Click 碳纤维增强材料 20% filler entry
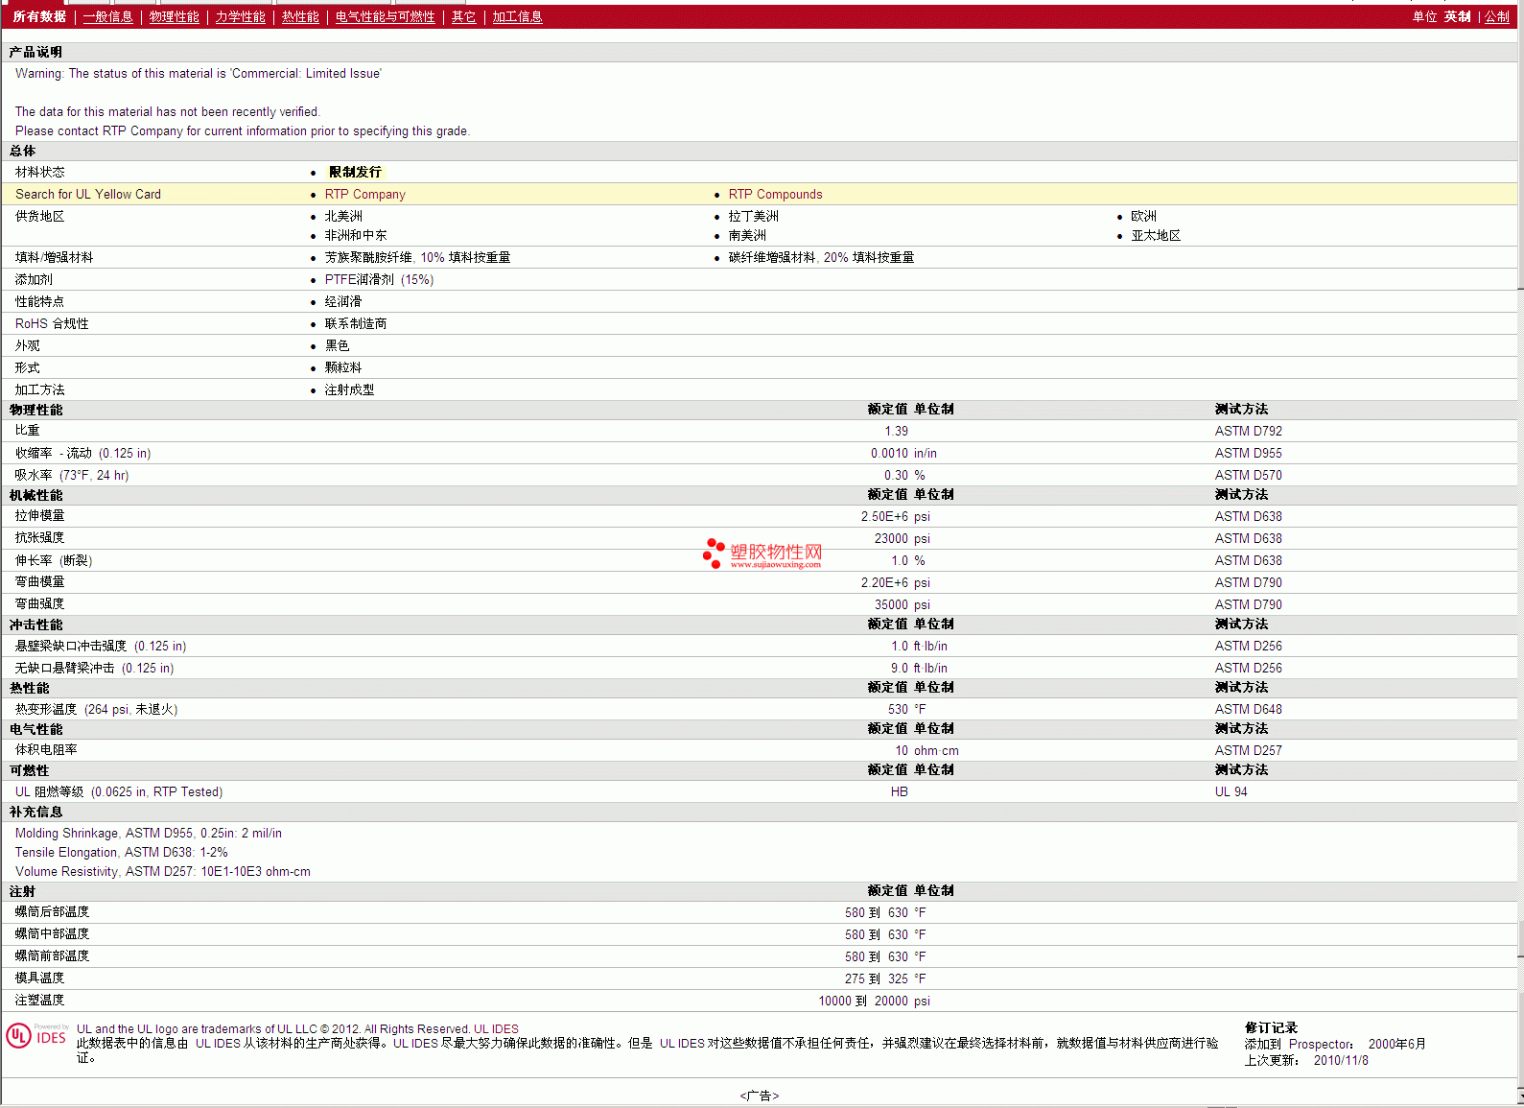This screenshot has width=1524, height=1108. click(x=822, y=258)
